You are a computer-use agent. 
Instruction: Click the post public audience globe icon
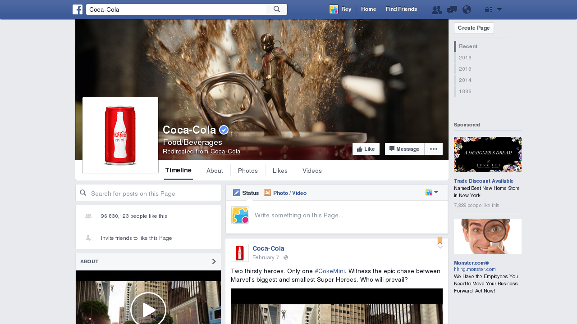tap(286, 257)
